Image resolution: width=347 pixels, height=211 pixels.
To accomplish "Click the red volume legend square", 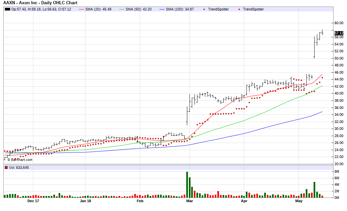I will coord(6,167).
